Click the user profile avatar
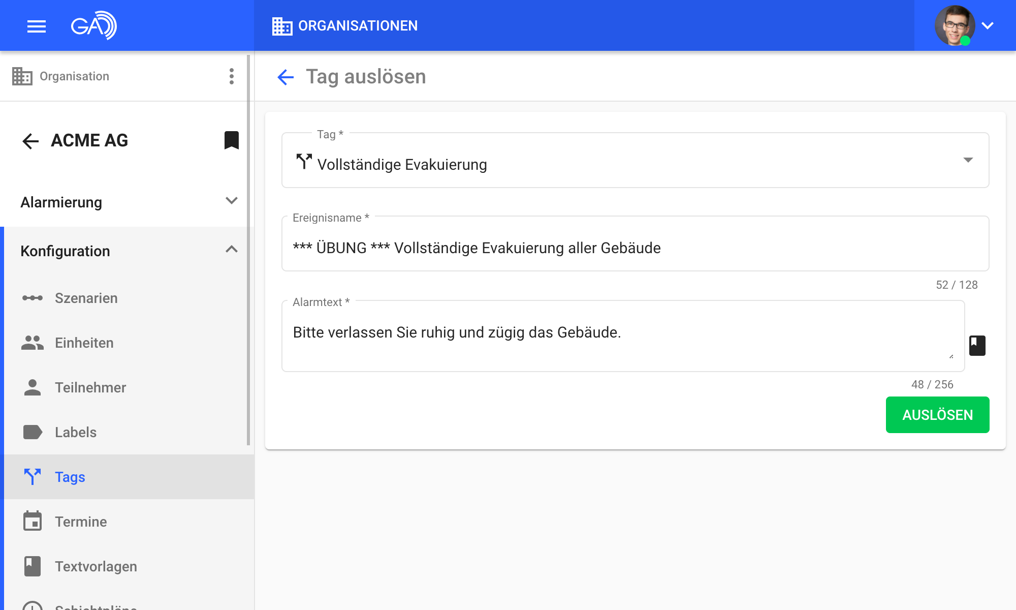 coord(954,25)
